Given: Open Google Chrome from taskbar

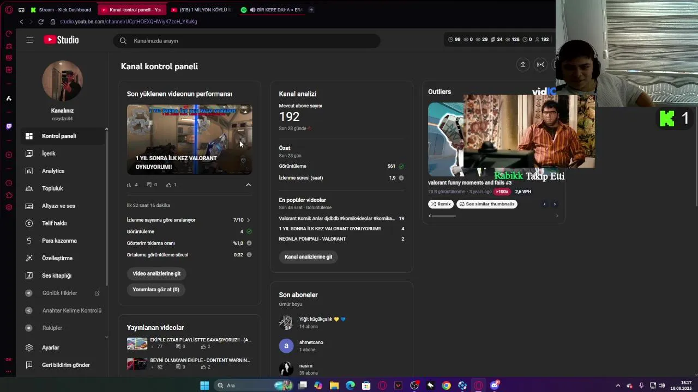Looking at the screenshot, I should (447, 385).
